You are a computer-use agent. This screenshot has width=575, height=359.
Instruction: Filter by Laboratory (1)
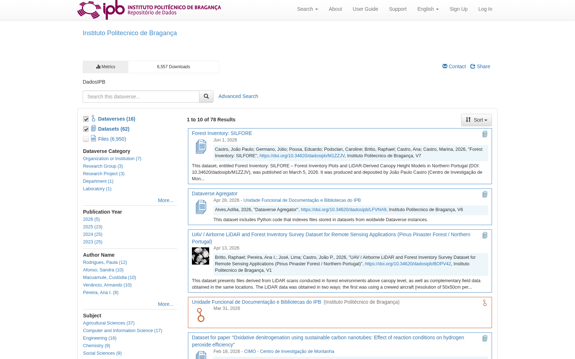(x=97, y=189)
